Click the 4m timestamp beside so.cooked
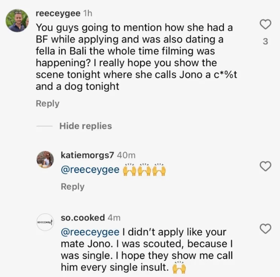The width and height of the screenshot is (280, 277). (x=113, y=217)
